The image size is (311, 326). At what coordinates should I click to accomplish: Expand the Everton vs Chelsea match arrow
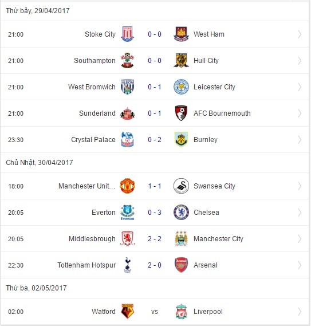(300, 213)
